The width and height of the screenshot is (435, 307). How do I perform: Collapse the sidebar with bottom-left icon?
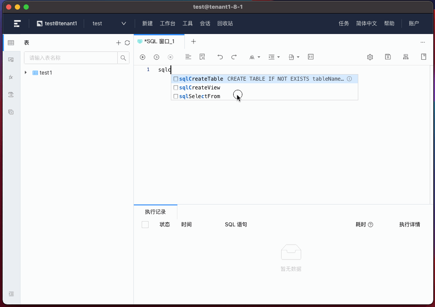tap(11, 294)
